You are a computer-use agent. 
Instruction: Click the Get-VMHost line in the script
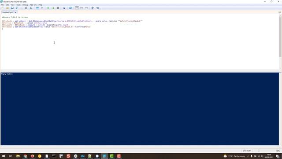click(72, 21)
